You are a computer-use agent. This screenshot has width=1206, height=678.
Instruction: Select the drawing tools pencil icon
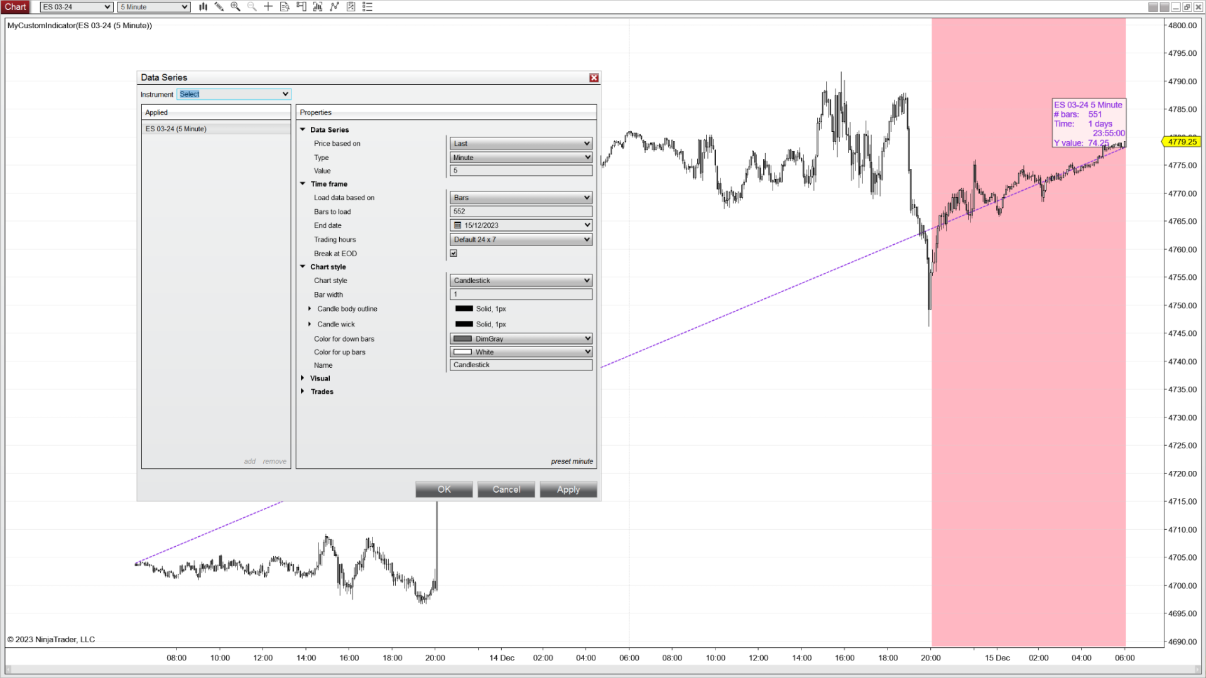click(219, 7)
